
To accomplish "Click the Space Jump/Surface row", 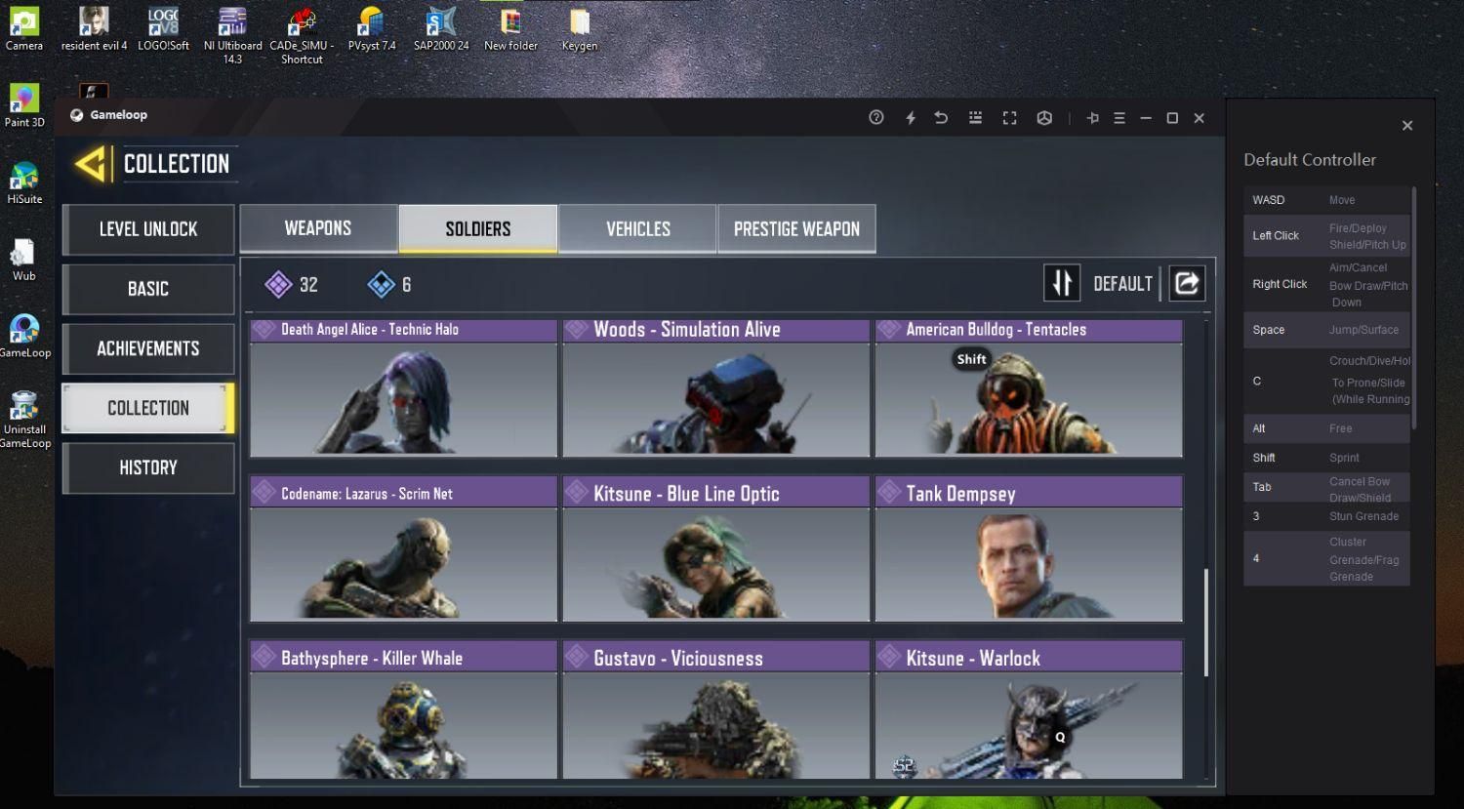I will click(x=1326, y=330).
